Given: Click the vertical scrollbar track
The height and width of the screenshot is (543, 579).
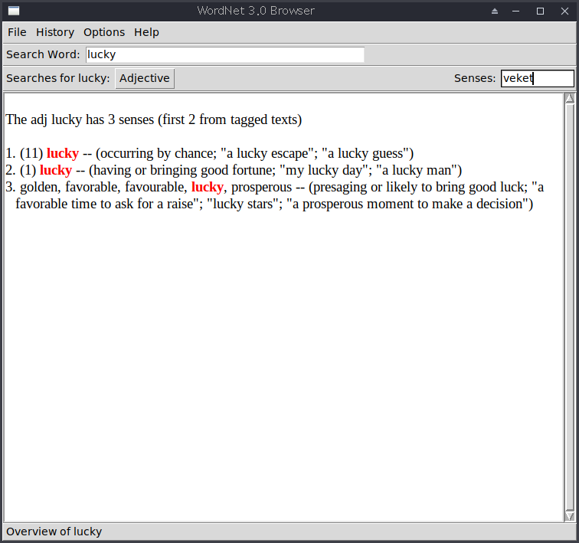Looking at the screenshot, I should point(569,307).
